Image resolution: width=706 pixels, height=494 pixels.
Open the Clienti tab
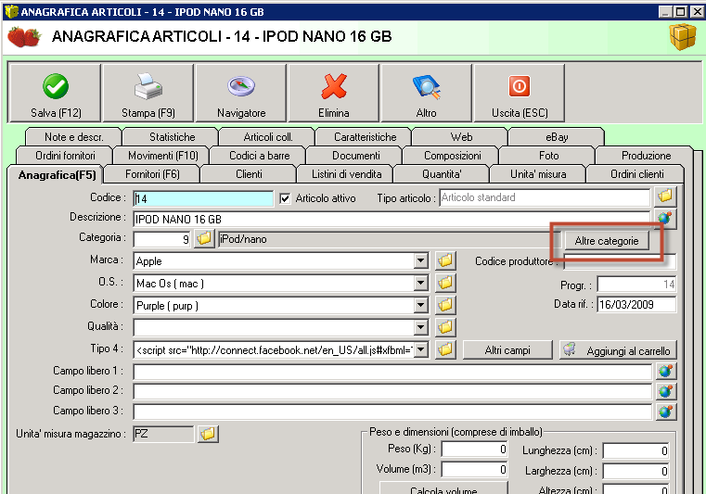pyautogui.click(x=249, y=174)
